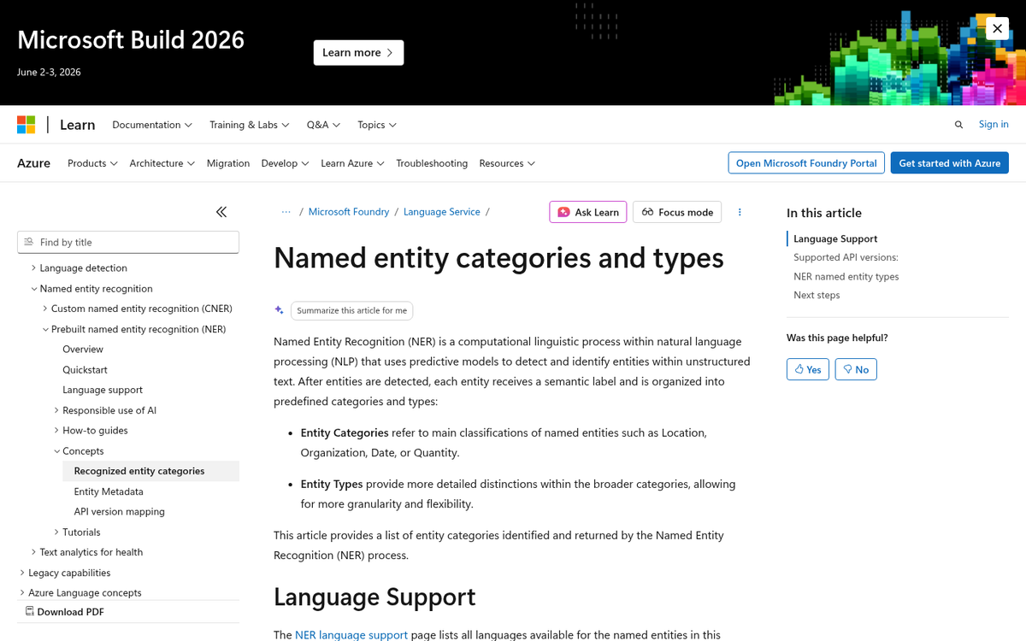
Task: Open the Develop dropdown menu
Action: (x=285, y=163)
